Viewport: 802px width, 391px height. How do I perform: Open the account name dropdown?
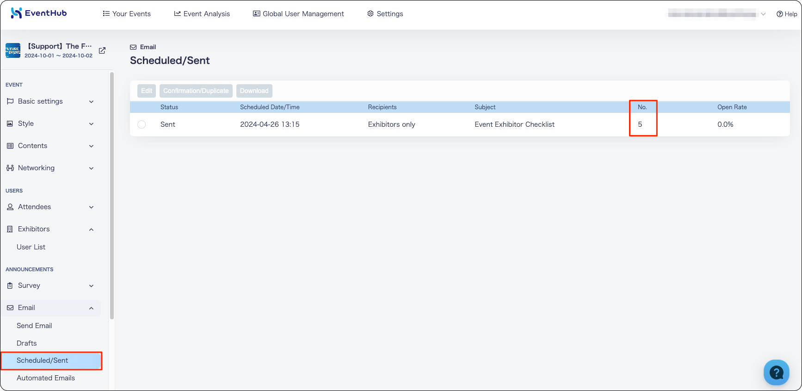[716, 14]
